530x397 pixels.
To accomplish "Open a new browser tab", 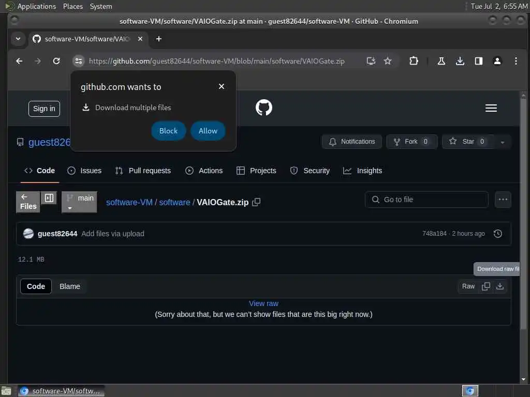I will [x=158, y=39].
